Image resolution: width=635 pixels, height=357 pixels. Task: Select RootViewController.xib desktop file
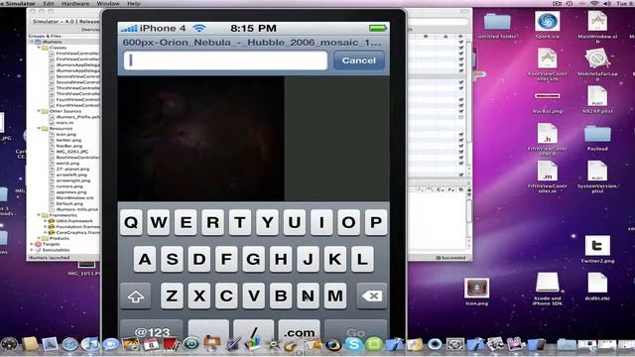coord(547,64)
